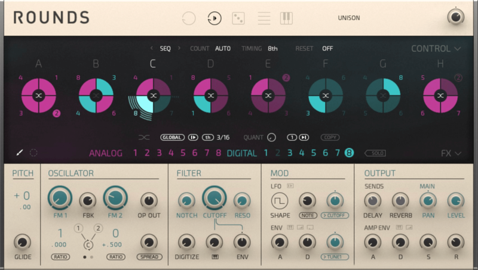Click the dimmed circular arrow icon in header
This screenshot has height=270, width=478.
(x=189, y=18)
